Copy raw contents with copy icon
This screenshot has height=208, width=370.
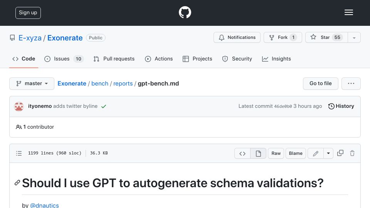[340, 153]
